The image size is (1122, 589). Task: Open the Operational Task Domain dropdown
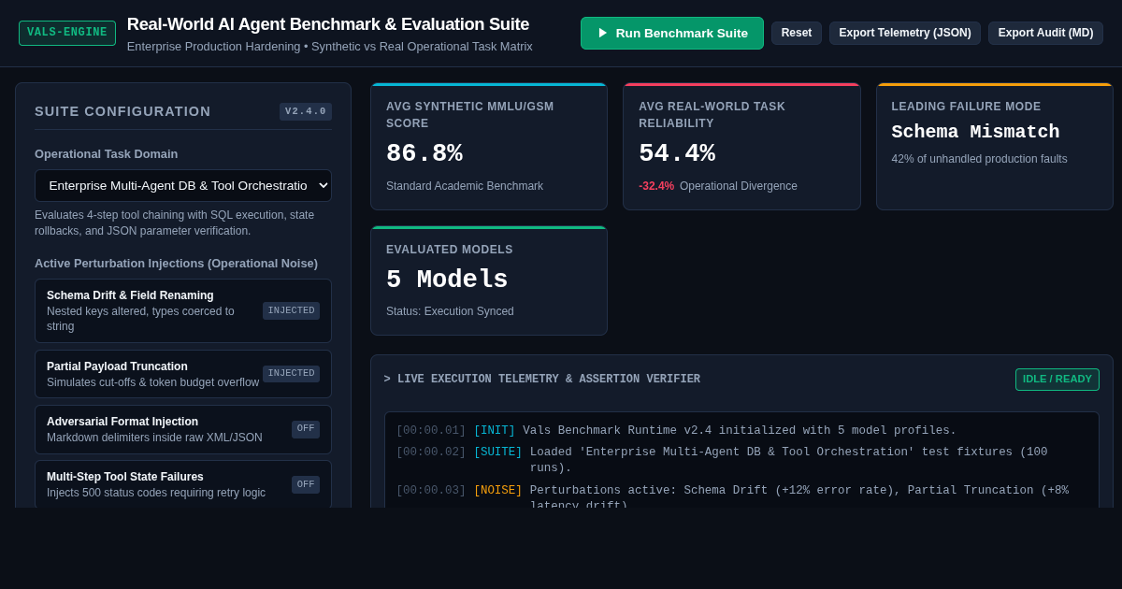tap(183, 185)
